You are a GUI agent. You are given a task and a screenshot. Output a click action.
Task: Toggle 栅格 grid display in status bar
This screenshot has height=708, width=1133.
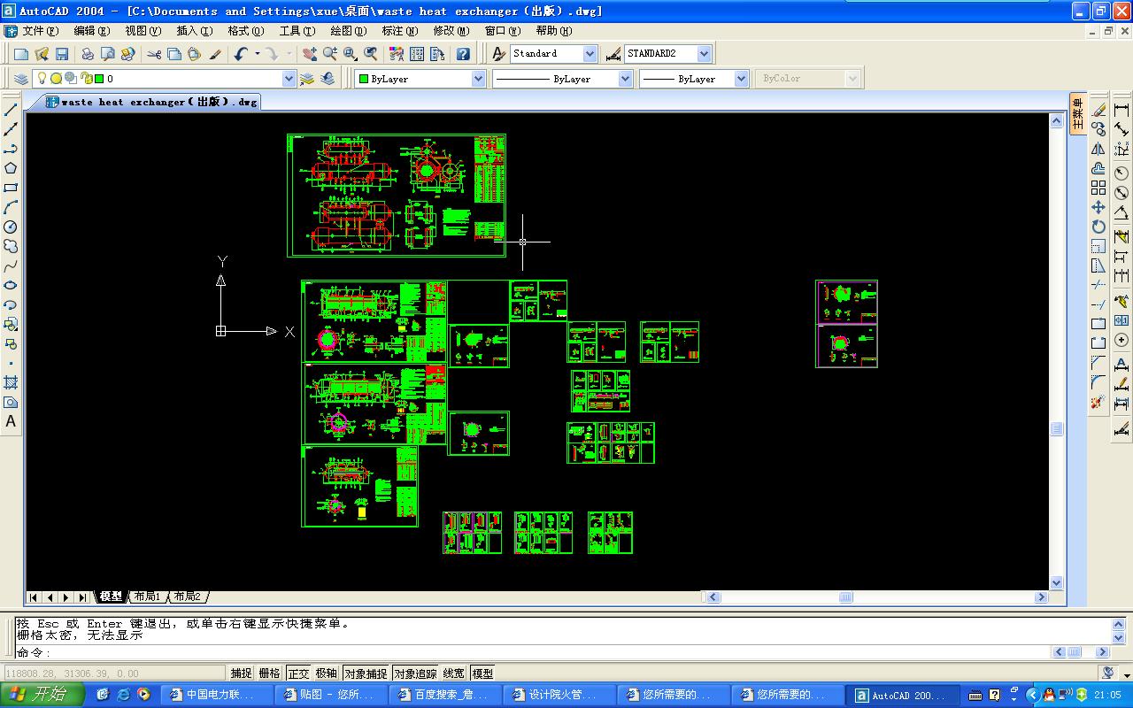(x=269, y=673)
